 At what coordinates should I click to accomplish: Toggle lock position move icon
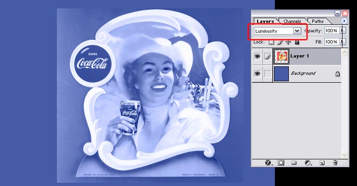coord(288,42)
